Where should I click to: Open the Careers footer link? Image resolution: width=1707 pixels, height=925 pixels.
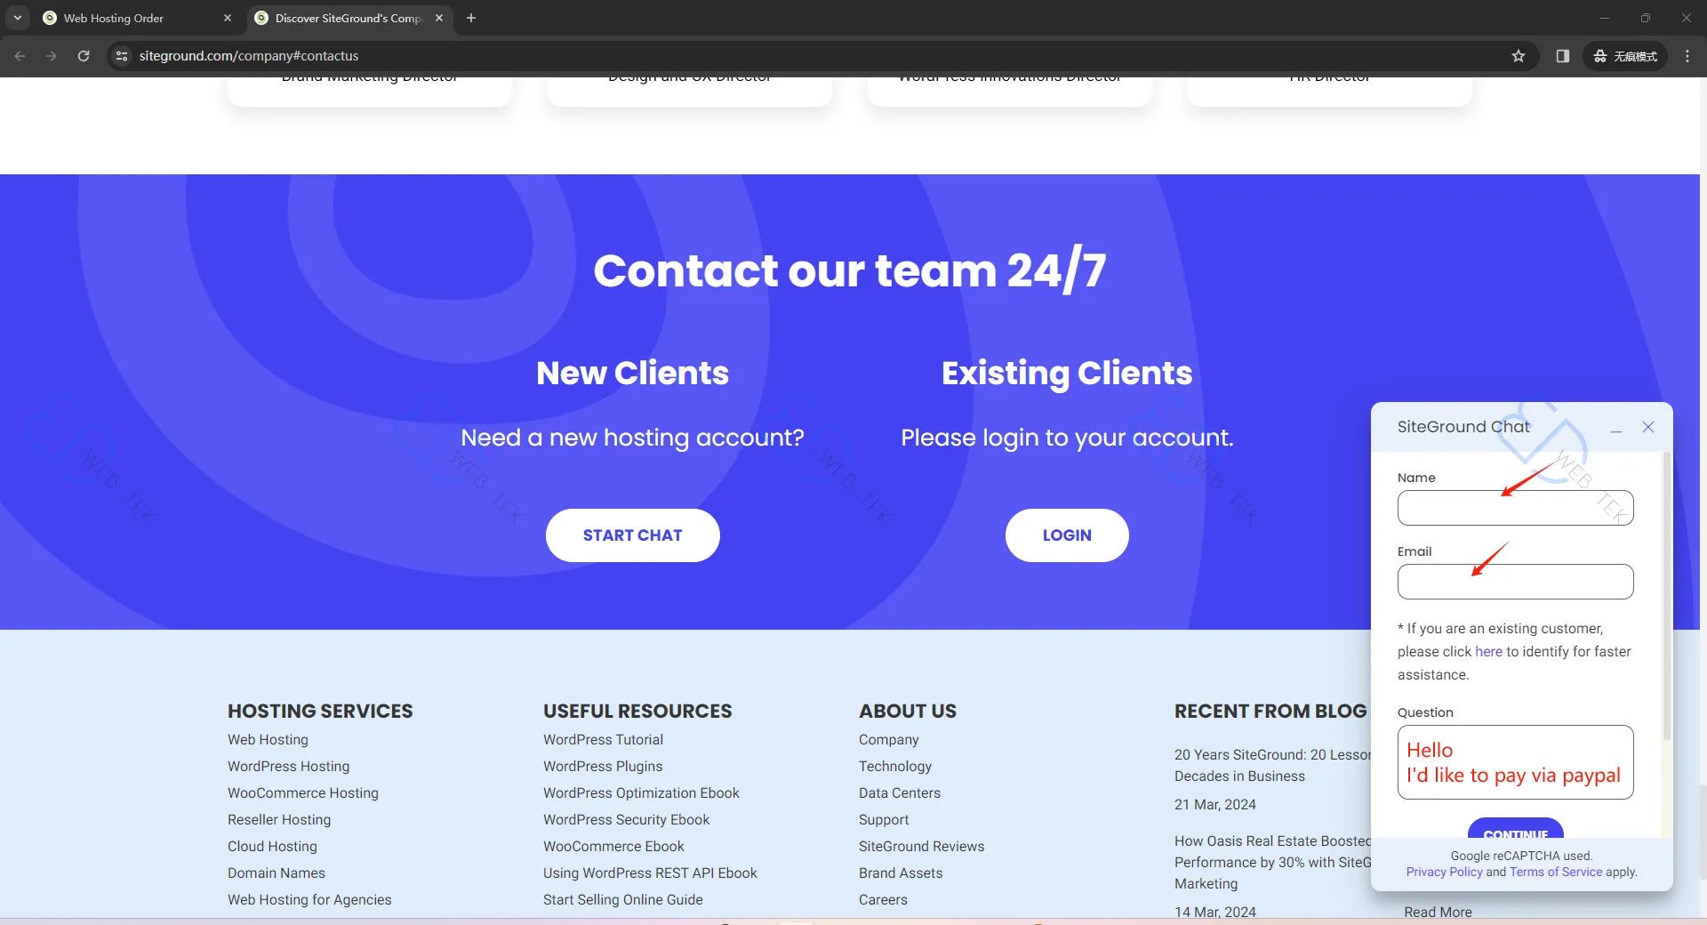click(x=883, y=899)
